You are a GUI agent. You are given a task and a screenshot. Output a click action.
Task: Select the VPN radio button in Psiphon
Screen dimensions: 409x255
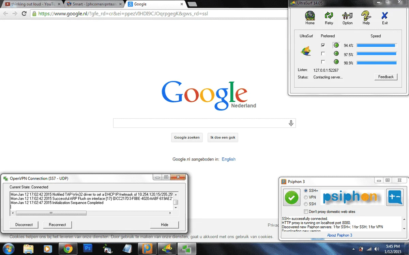[x=306, y=197]
